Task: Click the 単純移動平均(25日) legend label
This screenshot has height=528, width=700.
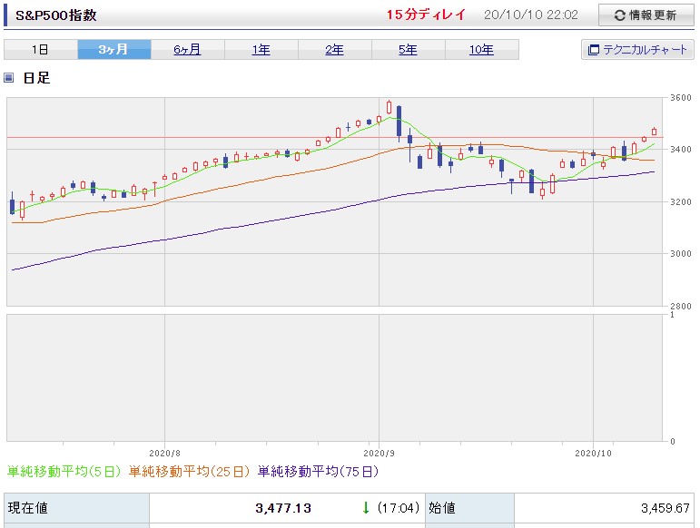Action: click(x=189, y=472)
